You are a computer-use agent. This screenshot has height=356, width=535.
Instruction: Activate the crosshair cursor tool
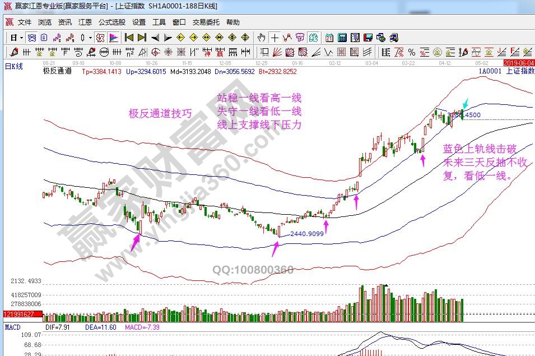(x=275, y=38)
